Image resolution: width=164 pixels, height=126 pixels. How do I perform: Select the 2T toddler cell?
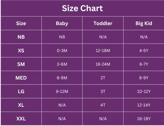[x=103, y=78]
